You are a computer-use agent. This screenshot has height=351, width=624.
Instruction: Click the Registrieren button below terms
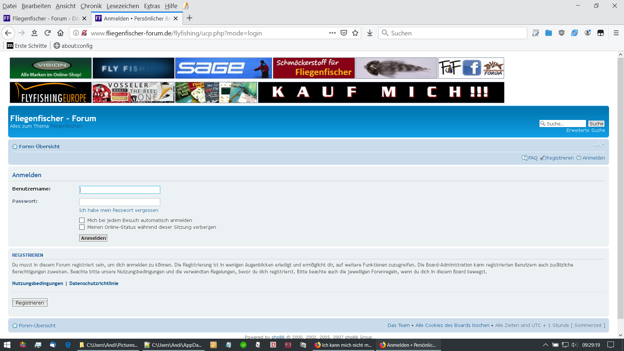click(30, 303)
